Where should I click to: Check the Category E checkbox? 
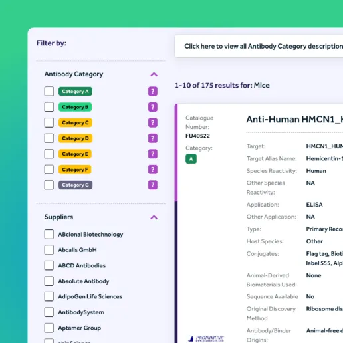pos(49,154)
